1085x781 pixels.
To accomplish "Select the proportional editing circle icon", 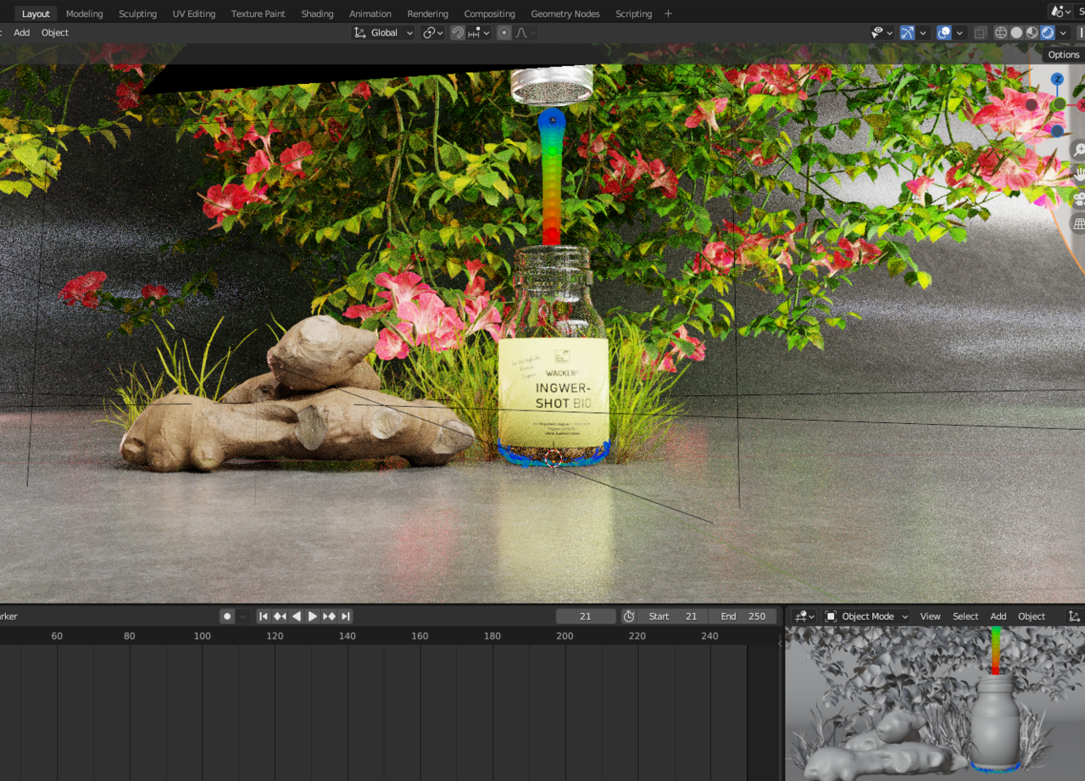I will [505, 32].
